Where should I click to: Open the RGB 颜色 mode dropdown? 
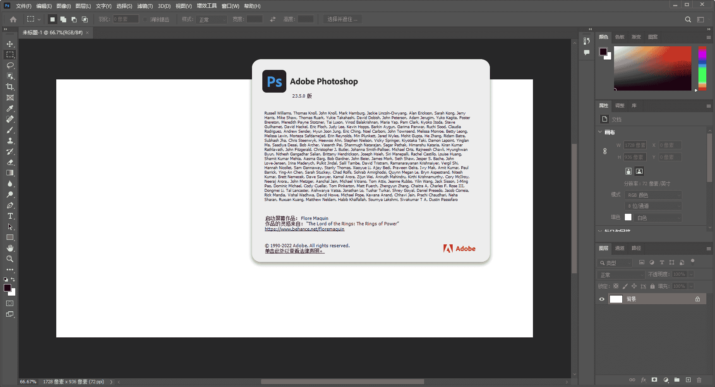click(653, 195)
